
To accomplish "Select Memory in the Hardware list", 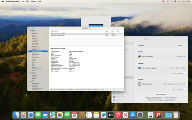I will 34,53.
